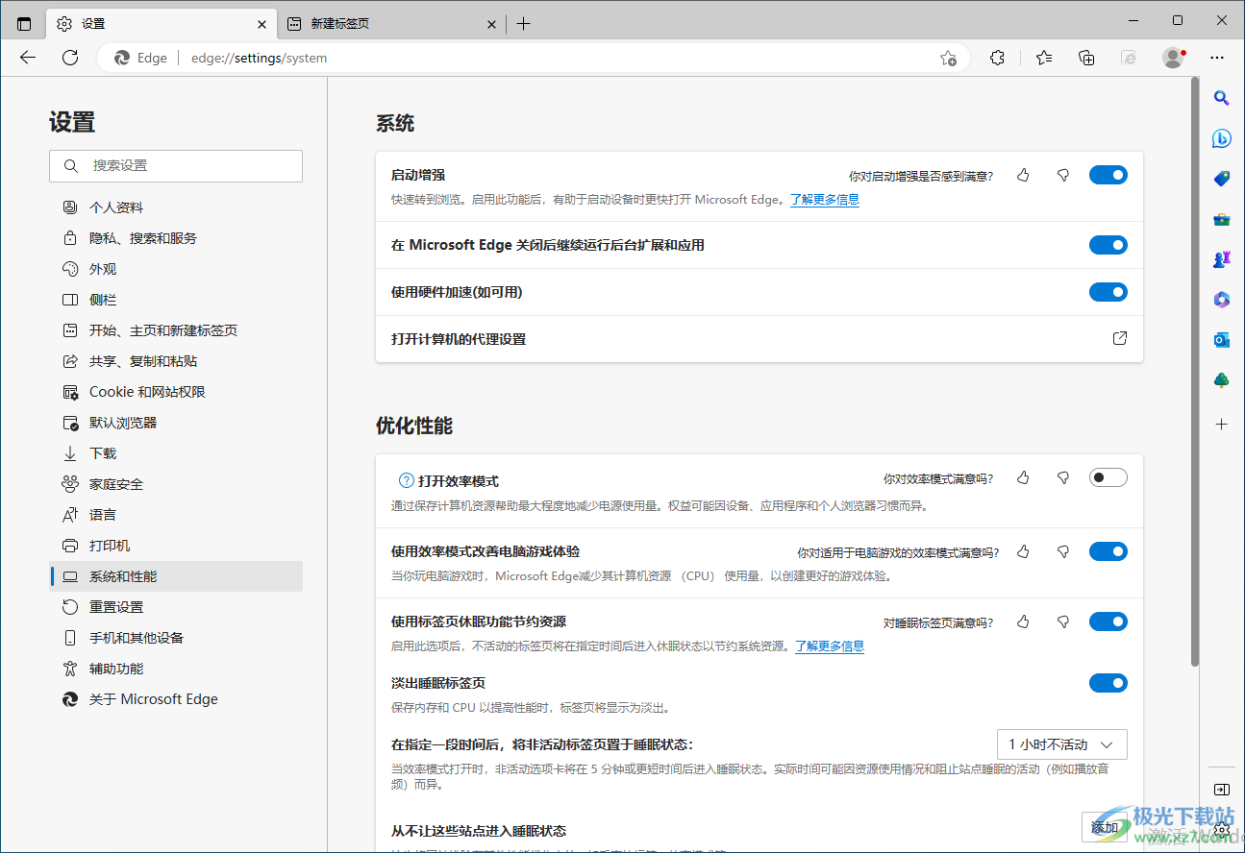
Task: Thumbs down for 打开效率模式
Action: (x=1063, y=477)
